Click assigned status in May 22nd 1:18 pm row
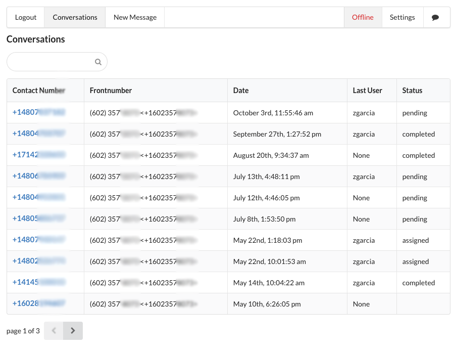 pyautogui.click(x=415, y=240)
